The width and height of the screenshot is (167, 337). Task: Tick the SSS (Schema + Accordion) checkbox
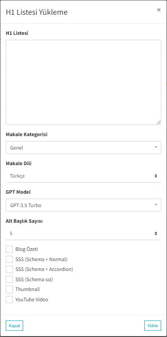click(9, 269)
